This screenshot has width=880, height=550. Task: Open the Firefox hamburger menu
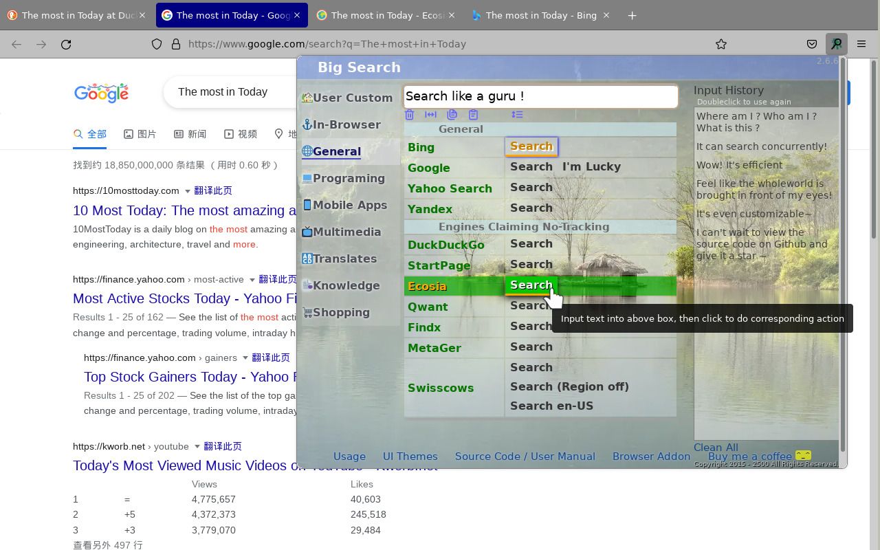click(861, 44)
